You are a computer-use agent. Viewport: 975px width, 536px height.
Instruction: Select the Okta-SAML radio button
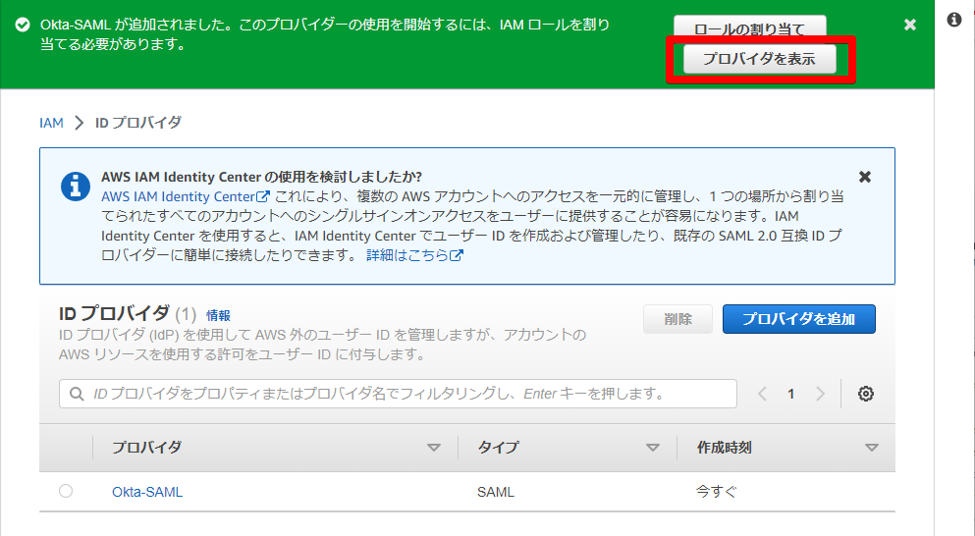point(66,492)
